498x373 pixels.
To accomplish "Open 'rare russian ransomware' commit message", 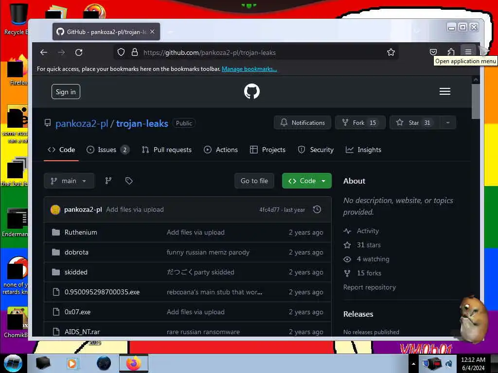I will [x=203, y=332].
